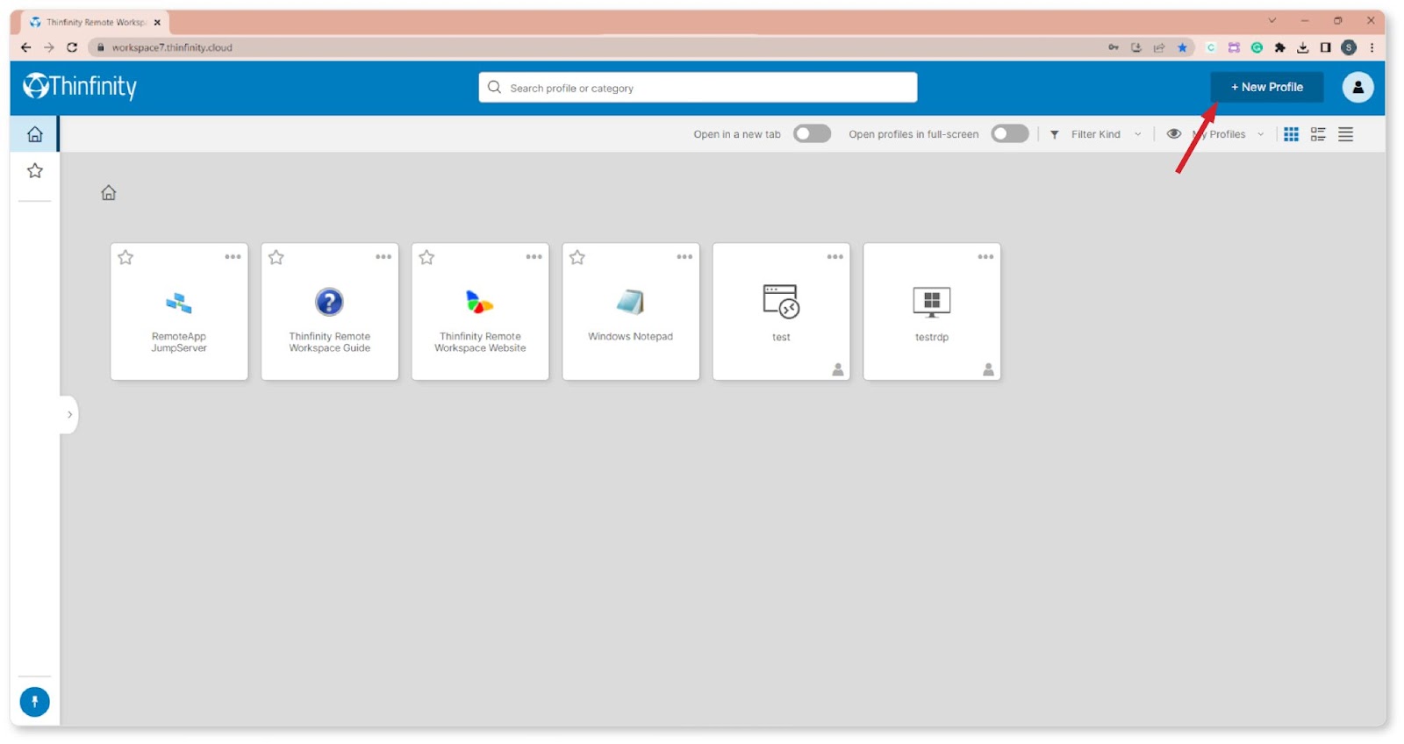This screenshot has width=1404, height=744.
Task: Expand the collapsed left side panel
Action: pyautogui.click(x=69, y=415)
